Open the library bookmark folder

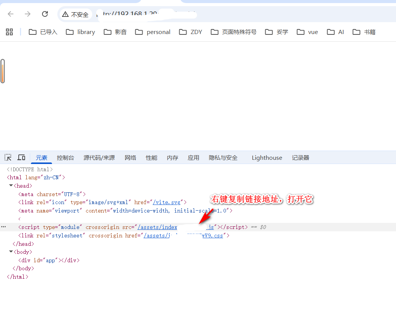pyautogui.click(x=80, y=32)
